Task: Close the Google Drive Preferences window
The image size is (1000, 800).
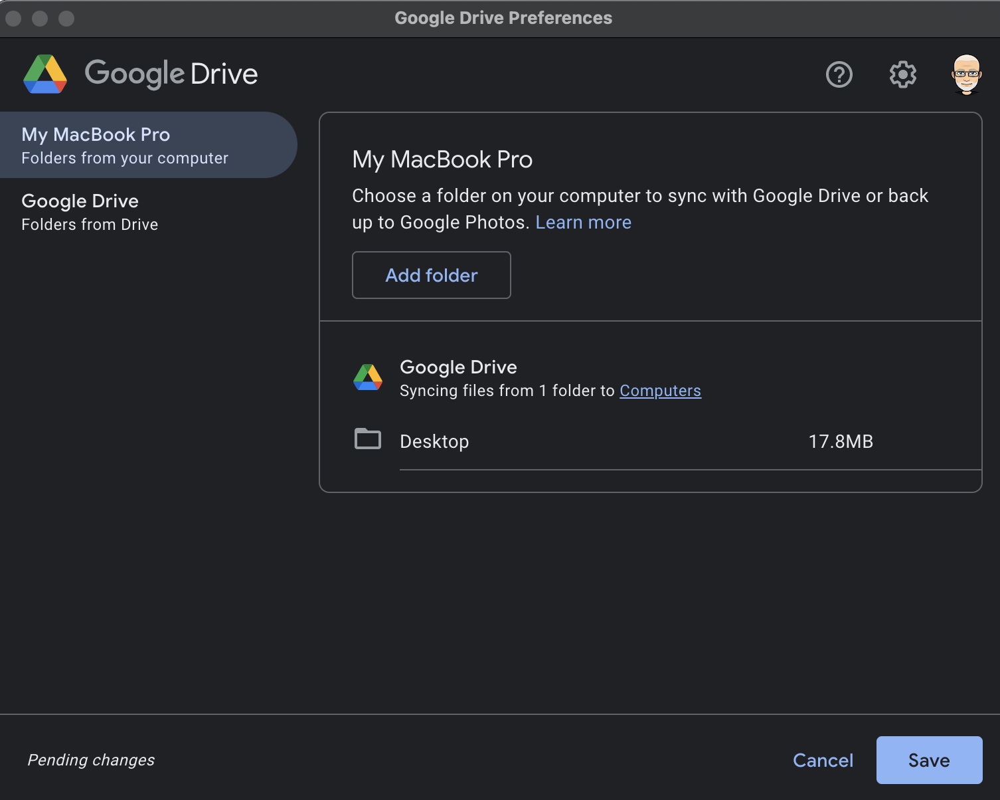Action: pos(13,19)
